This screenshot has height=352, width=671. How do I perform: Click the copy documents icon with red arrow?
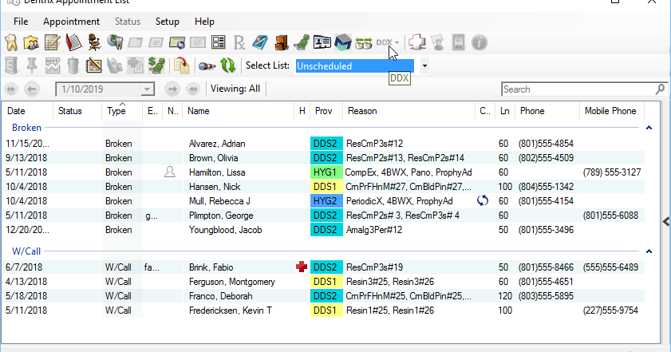tap(181, 65)
